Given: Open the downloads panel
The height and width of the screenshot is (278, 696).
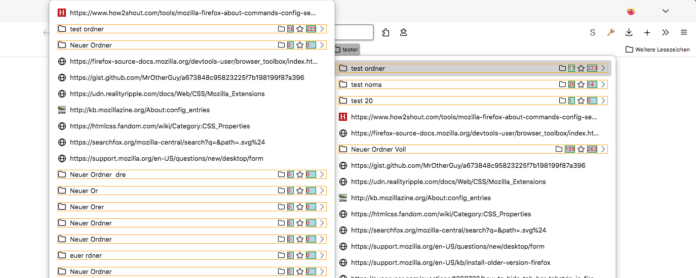Looking at the screenshot, I should tap(629, 32).
